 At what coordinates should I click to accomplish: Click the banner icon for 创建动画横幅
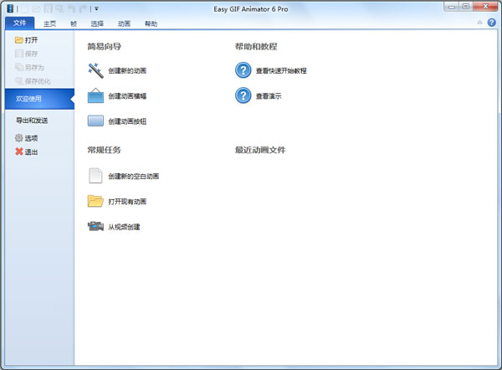[x=95, y=95]
